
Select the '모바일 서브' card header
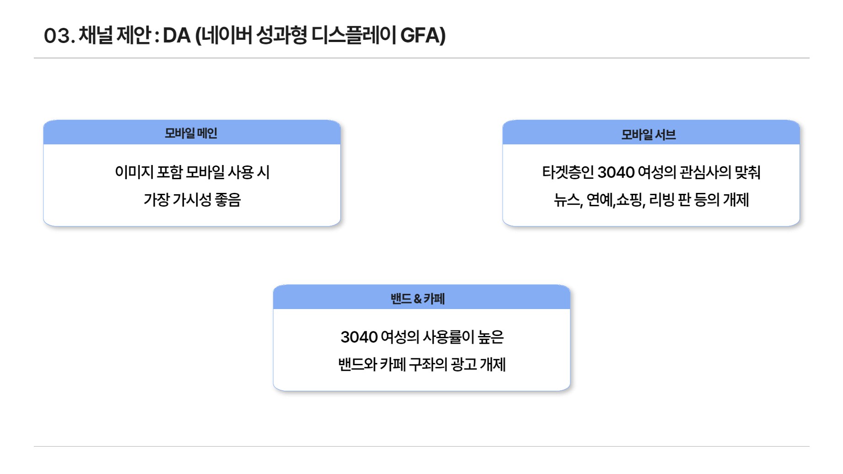(x=651, y=133)
